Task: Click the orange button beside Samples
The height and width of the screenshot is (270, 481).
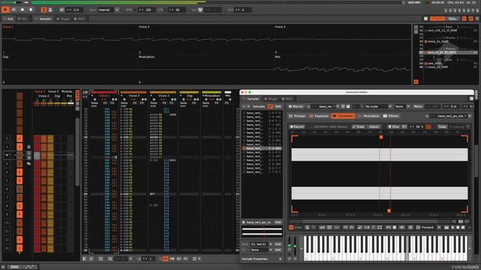Action: click(x=271, y=106)
